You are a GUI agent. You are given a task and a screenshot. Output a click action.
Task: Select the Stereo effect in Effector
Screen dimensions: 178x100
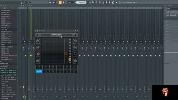[x=46, y=71]
